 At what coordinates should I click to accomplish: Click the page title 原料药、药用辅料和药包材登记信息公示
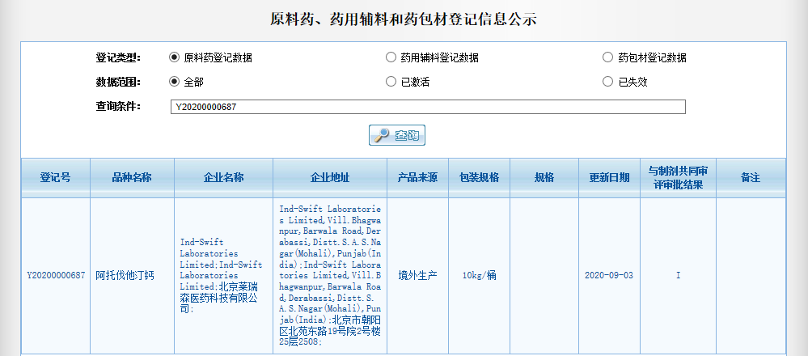[404, 19]
